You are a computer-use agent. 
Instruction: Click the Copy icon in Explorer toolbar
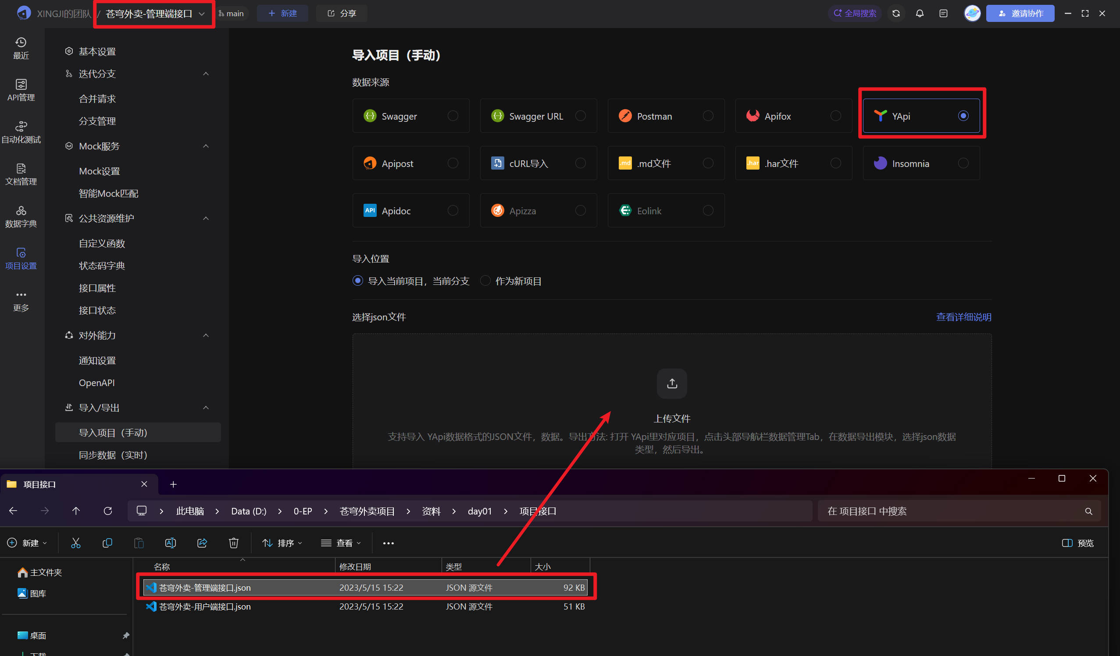[x=107, y=543]
